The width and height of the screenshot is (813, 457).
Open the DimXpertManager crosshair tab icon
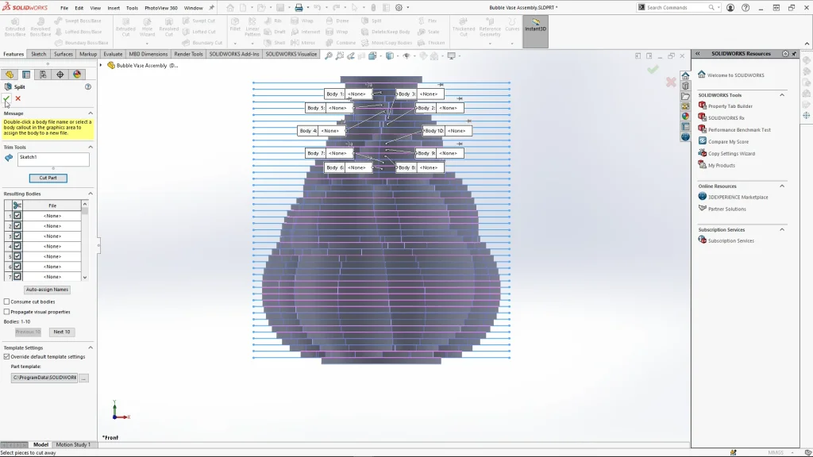tap(60, 75)
